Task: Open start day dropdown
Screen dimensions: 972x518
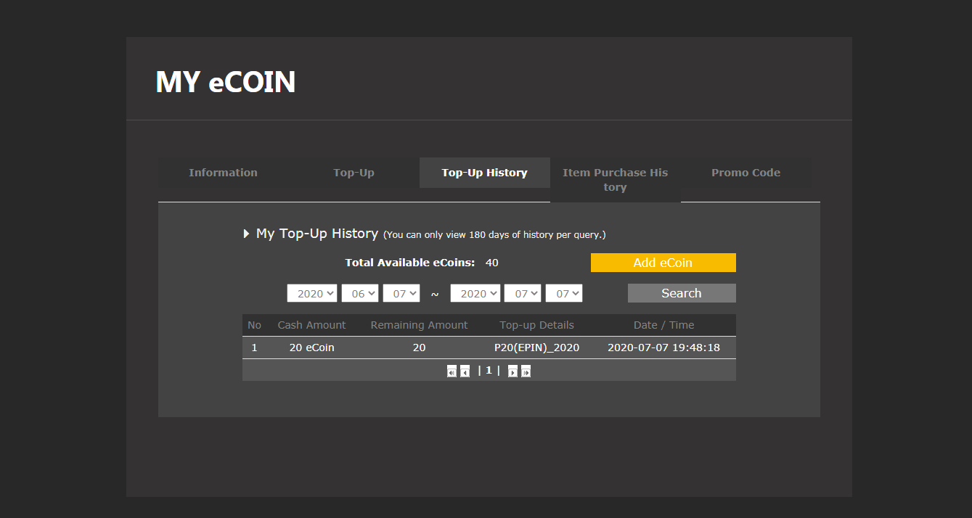Action: (401, 293)
